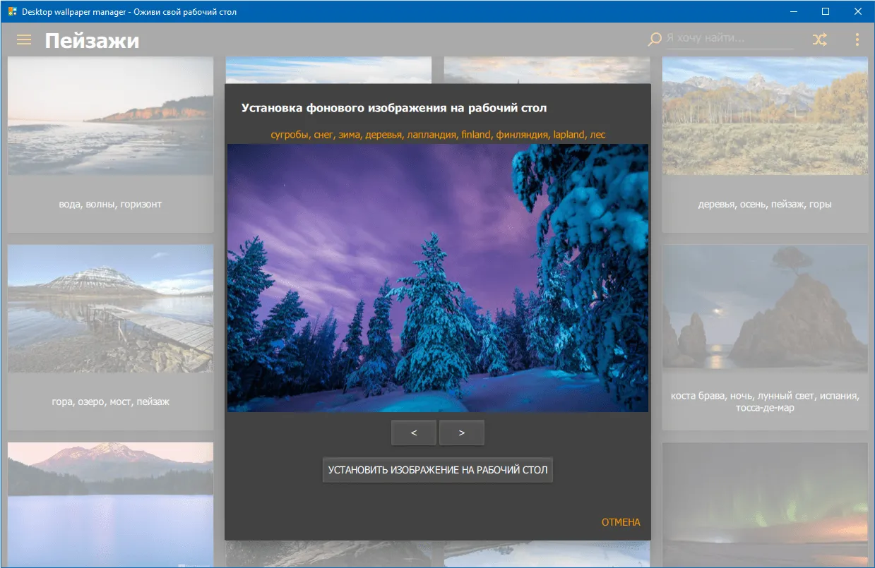Click the shuffle wallpapers icon
The width and height of the screenshot is (875, 568).
click(x=819, y=40)
